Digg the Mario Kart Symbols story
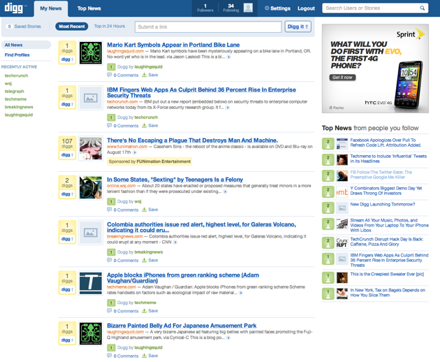 [67, 59]
